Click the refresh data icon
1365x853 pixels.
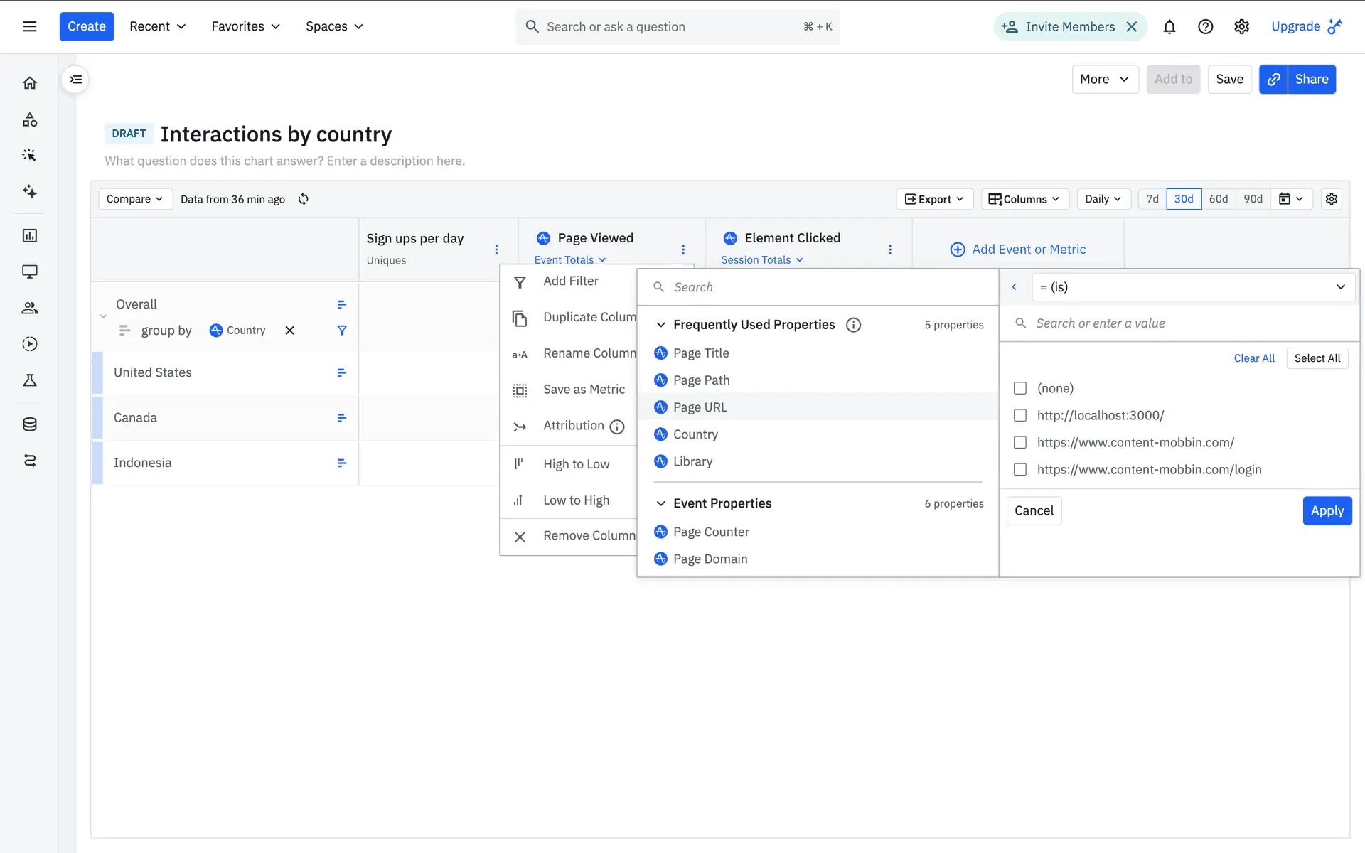coord(304,199)
